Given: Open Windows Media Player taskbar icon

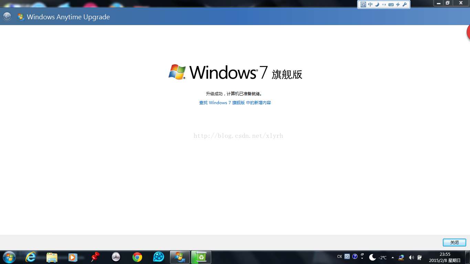Looking at the screenshot, I should pos(73,257).
